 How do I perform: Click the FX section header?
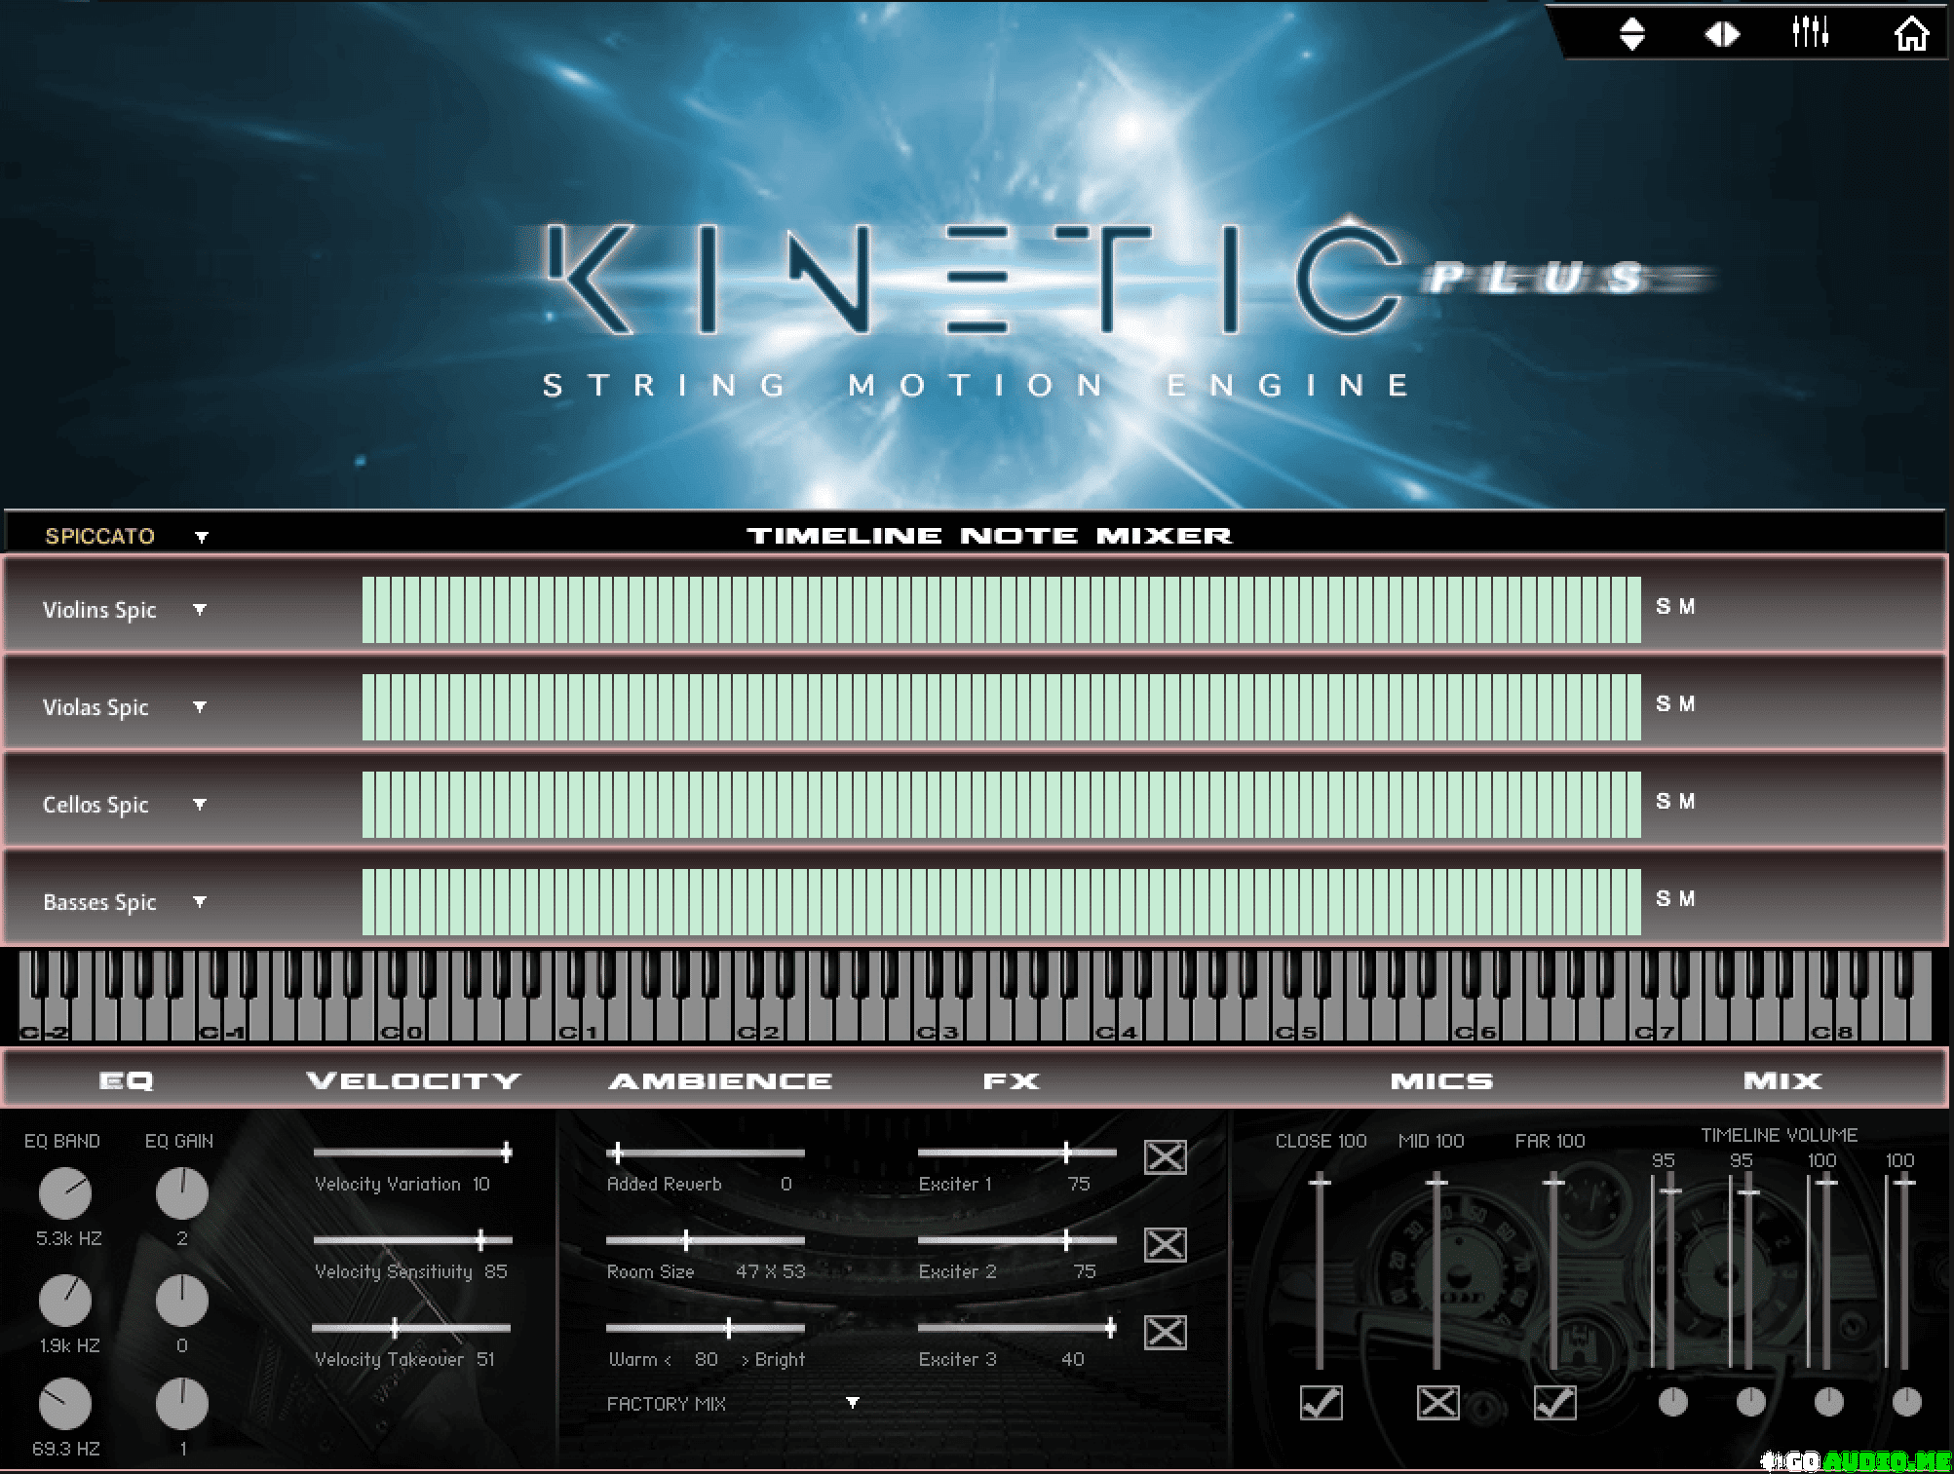click(1011, 1080)
